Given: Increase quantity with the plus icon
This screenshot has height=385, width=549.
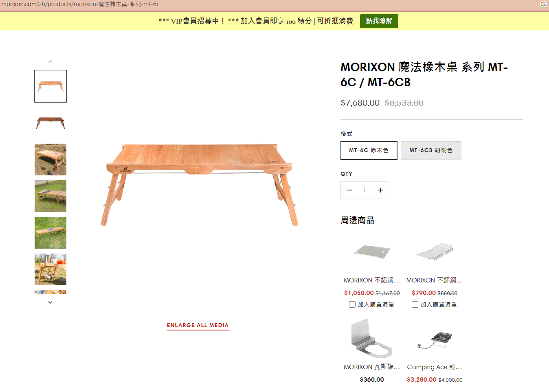Looking at the screenshot, I should tap(380, 190).
